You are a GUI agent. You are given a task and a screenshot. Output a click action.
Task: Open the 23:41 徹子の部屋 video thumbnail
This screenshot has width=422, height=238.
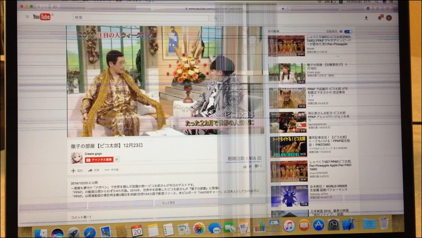[x=287, y=74]
